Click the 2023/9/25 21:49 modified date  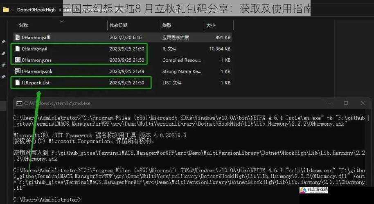(x=127, y=71)
